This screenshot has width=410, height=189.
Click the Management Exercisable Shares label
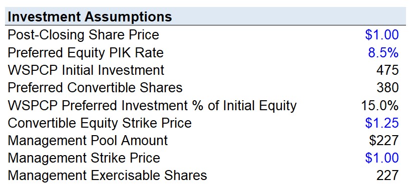[107, 176]
